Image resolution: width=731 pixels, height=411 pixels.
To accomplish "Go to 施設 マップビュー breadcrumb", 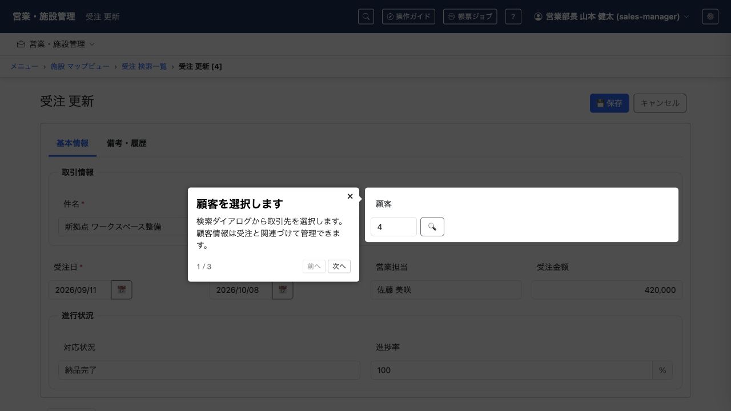I will click(x=80, y=66).
